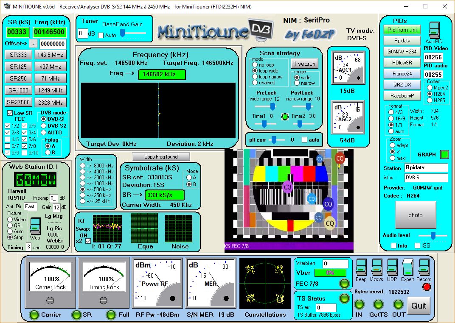This screenshot has height=323, width=455.
Task: Toggle FEC 1/2 checkbox
Action: (x=8, y=126)
